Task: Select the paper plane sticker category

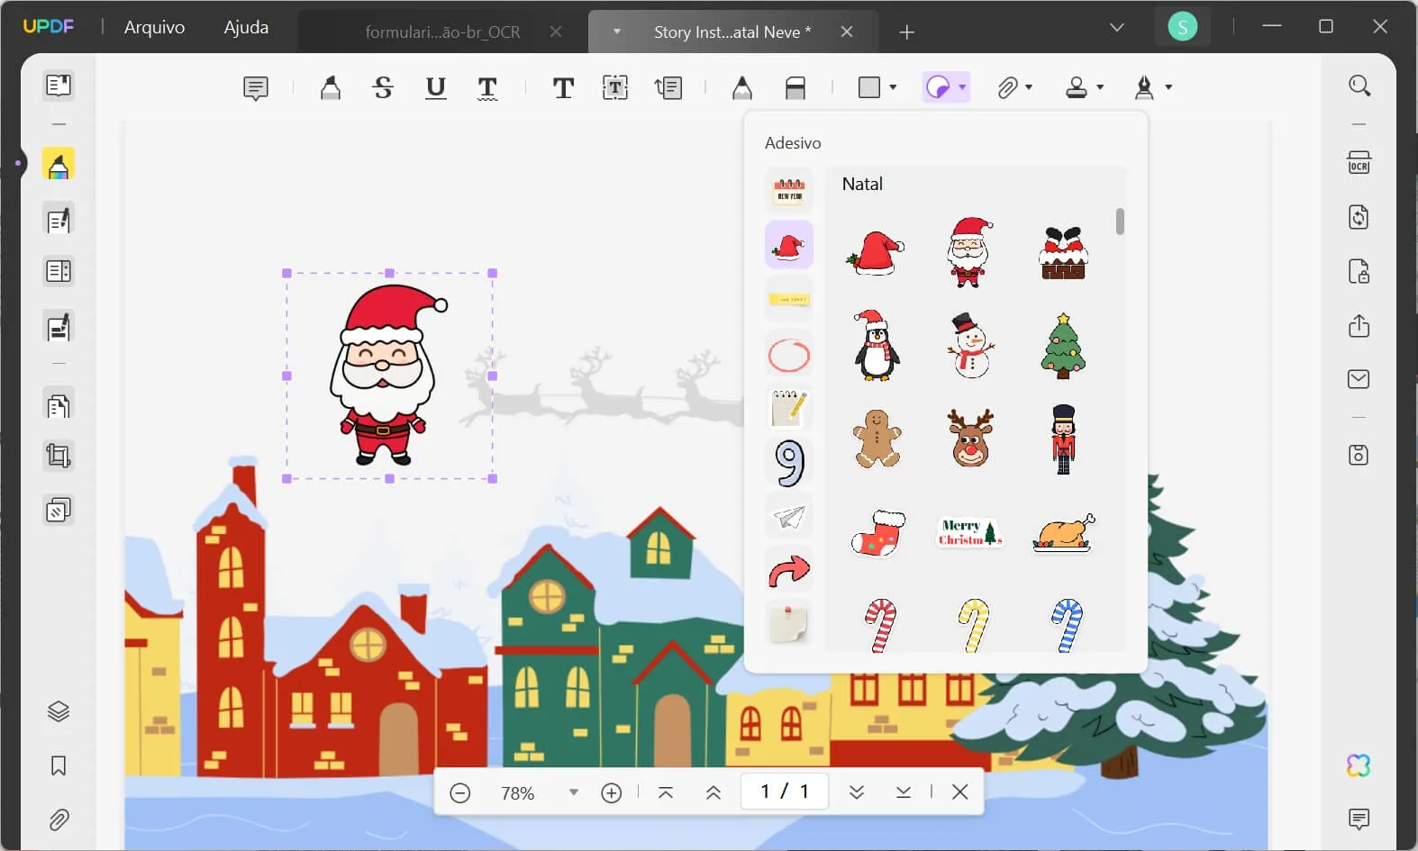Action: pyautogui.click(x=789, y=516)
